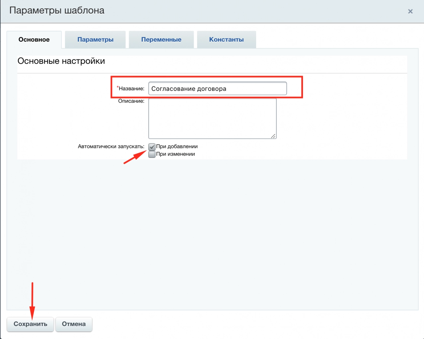Click the Описание textarea resize handle
This screenshot has width=424, height=339.
click(273, 136)
